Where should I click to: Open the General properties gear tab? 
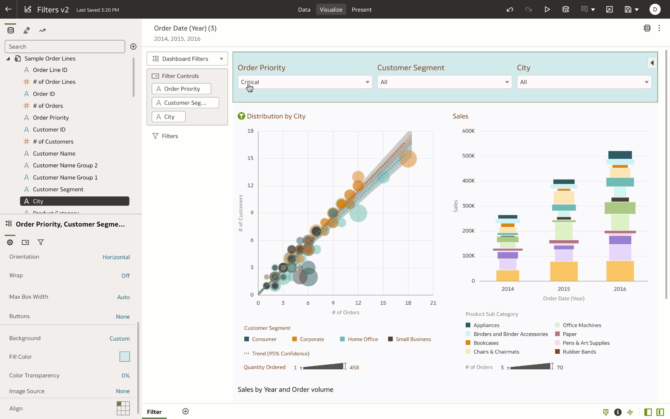tap(10, 242)
